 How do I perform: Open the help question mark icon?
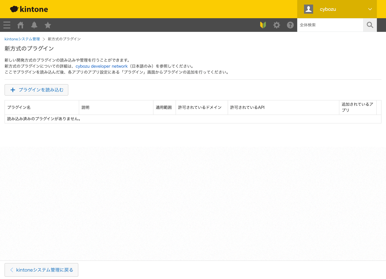pos(290,25)
